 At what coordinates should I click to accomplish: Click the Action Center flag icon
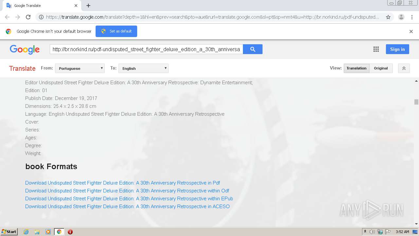tap(388, 232)
